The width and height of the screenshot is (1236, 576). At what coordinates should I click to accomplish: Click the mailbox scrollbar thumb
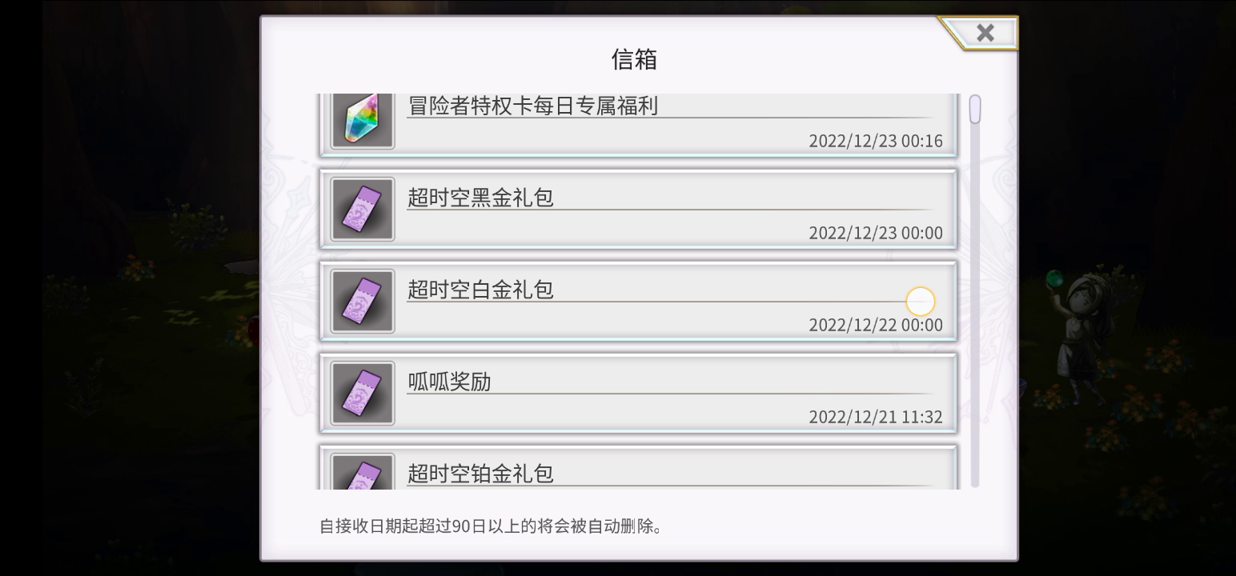coord(974,109)
